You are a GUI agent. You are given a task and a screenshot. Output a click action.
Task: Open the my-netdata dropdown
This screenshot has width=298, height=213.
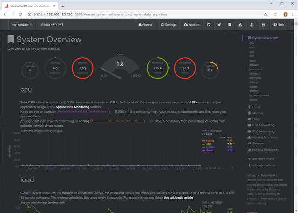coord(22,25)
